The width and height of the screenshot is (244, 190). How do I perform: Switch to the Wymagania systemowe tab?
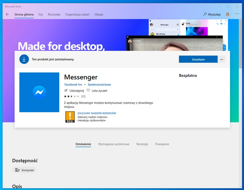(114, 144)
